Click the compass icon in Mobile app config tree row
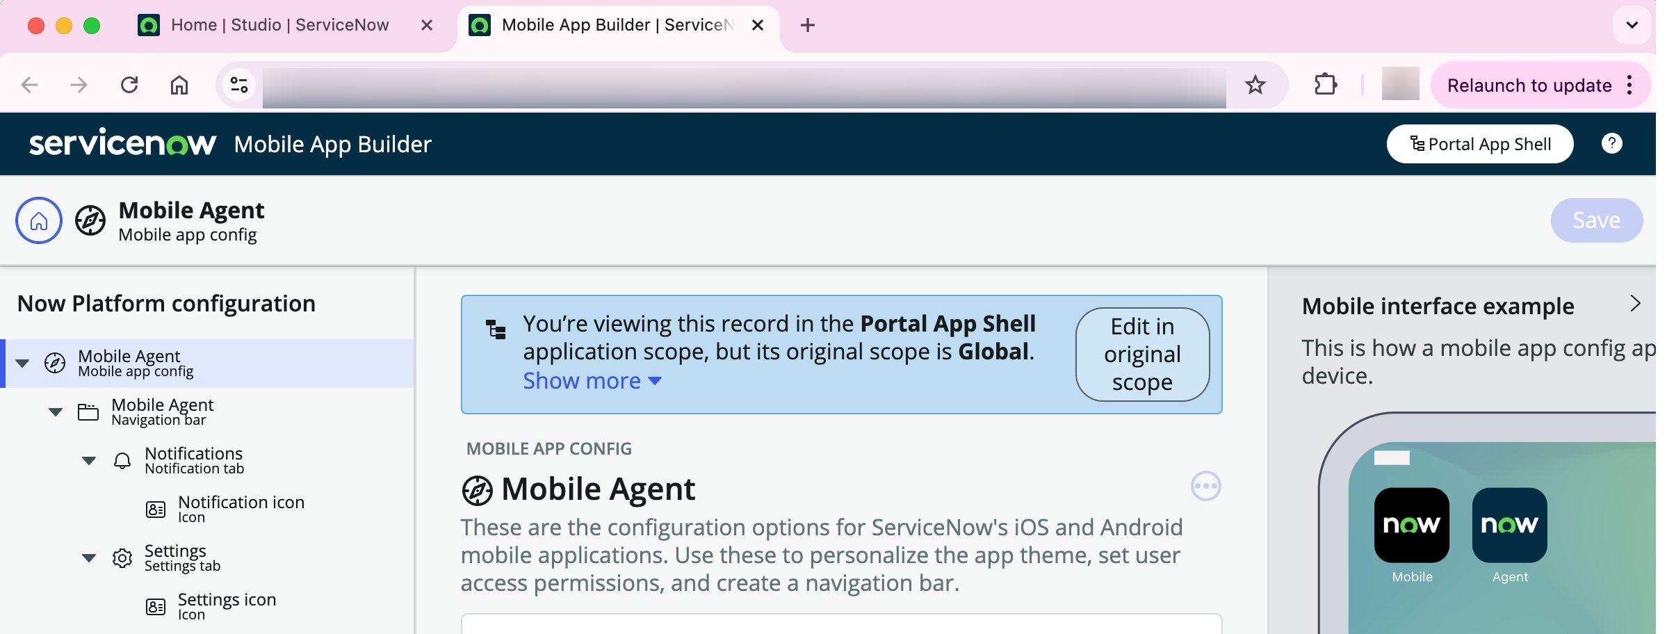The height and width of the screenshot is (634, 1667). (x=55, y=363)
